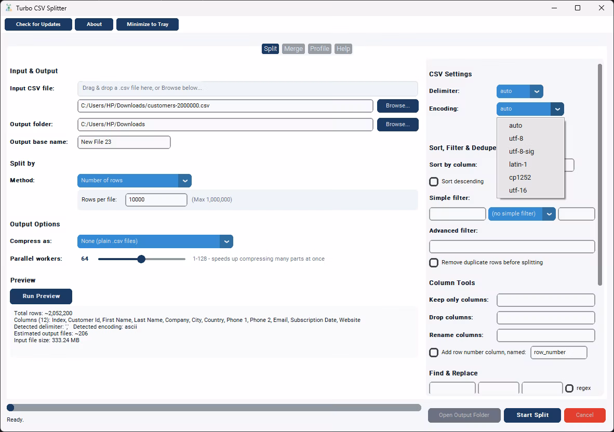
Task: Click the Ready status text
Action: 15,420
